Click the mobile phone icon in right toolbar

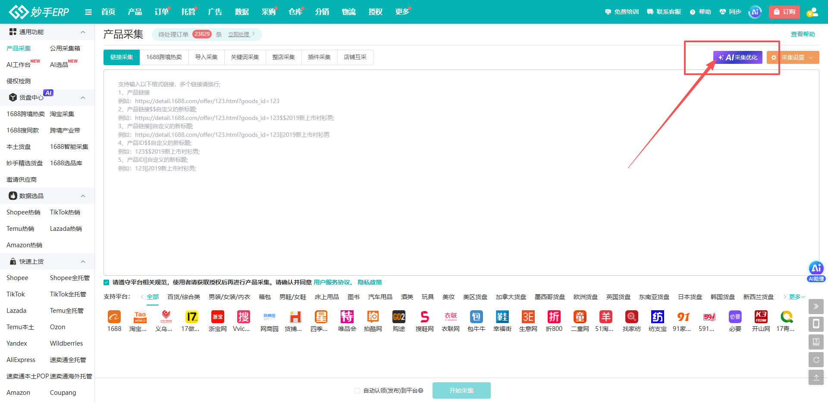click(x=816, y=324)
